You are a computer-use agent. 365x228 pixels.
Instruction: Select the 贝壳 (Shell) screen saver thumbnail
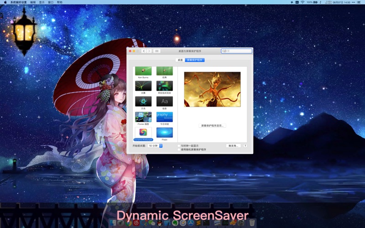[143, 101]
